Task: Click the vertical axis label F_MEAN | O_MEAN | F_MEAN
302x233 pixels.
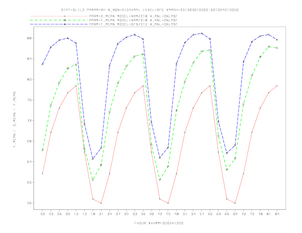Action: coord(14,120)
